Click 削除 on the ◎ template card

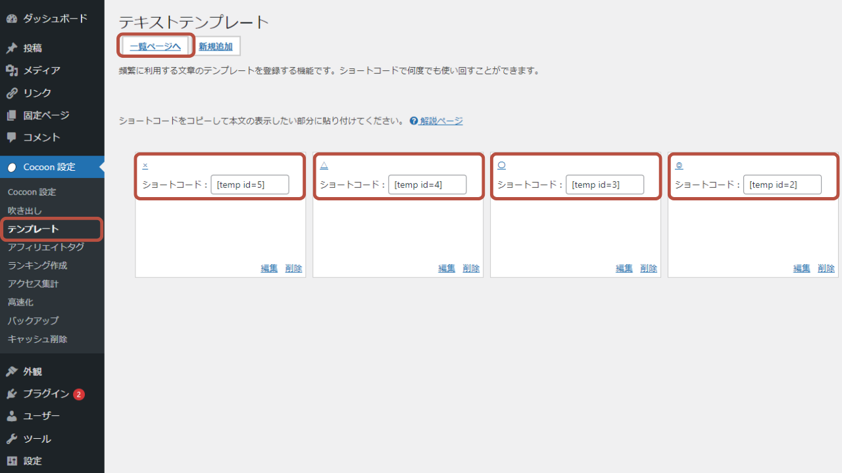[x=826, y=268]
